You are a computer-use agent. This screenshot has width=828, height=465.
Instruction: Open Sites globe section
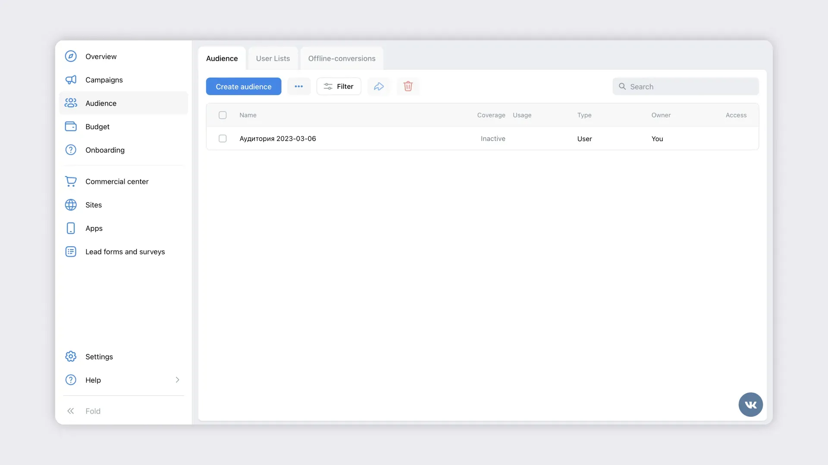tap(94, 205)
